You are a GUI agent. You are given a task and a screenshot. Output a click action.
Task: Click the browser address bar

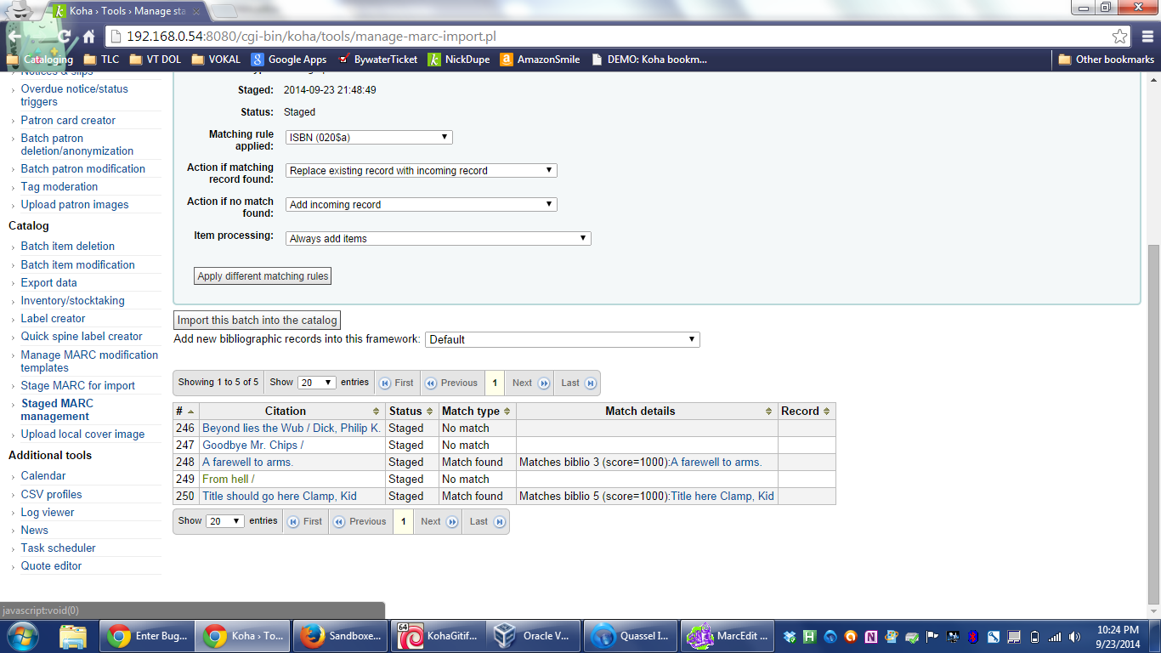point(595,37)
